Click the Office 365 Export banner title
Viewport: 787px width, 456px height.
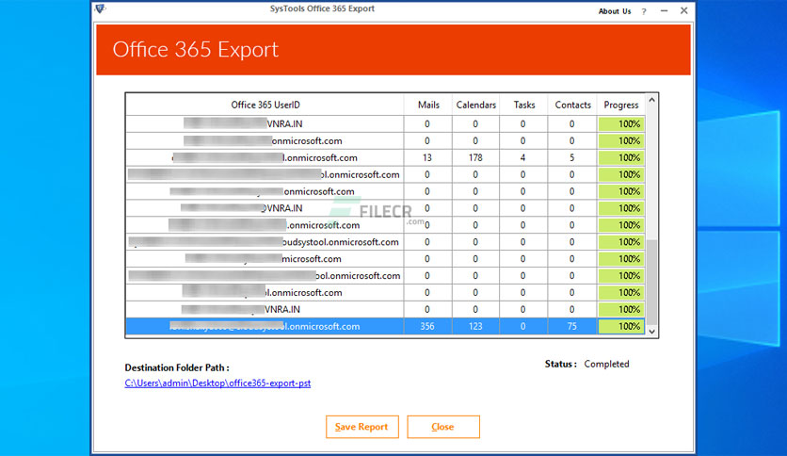[195, 50]
